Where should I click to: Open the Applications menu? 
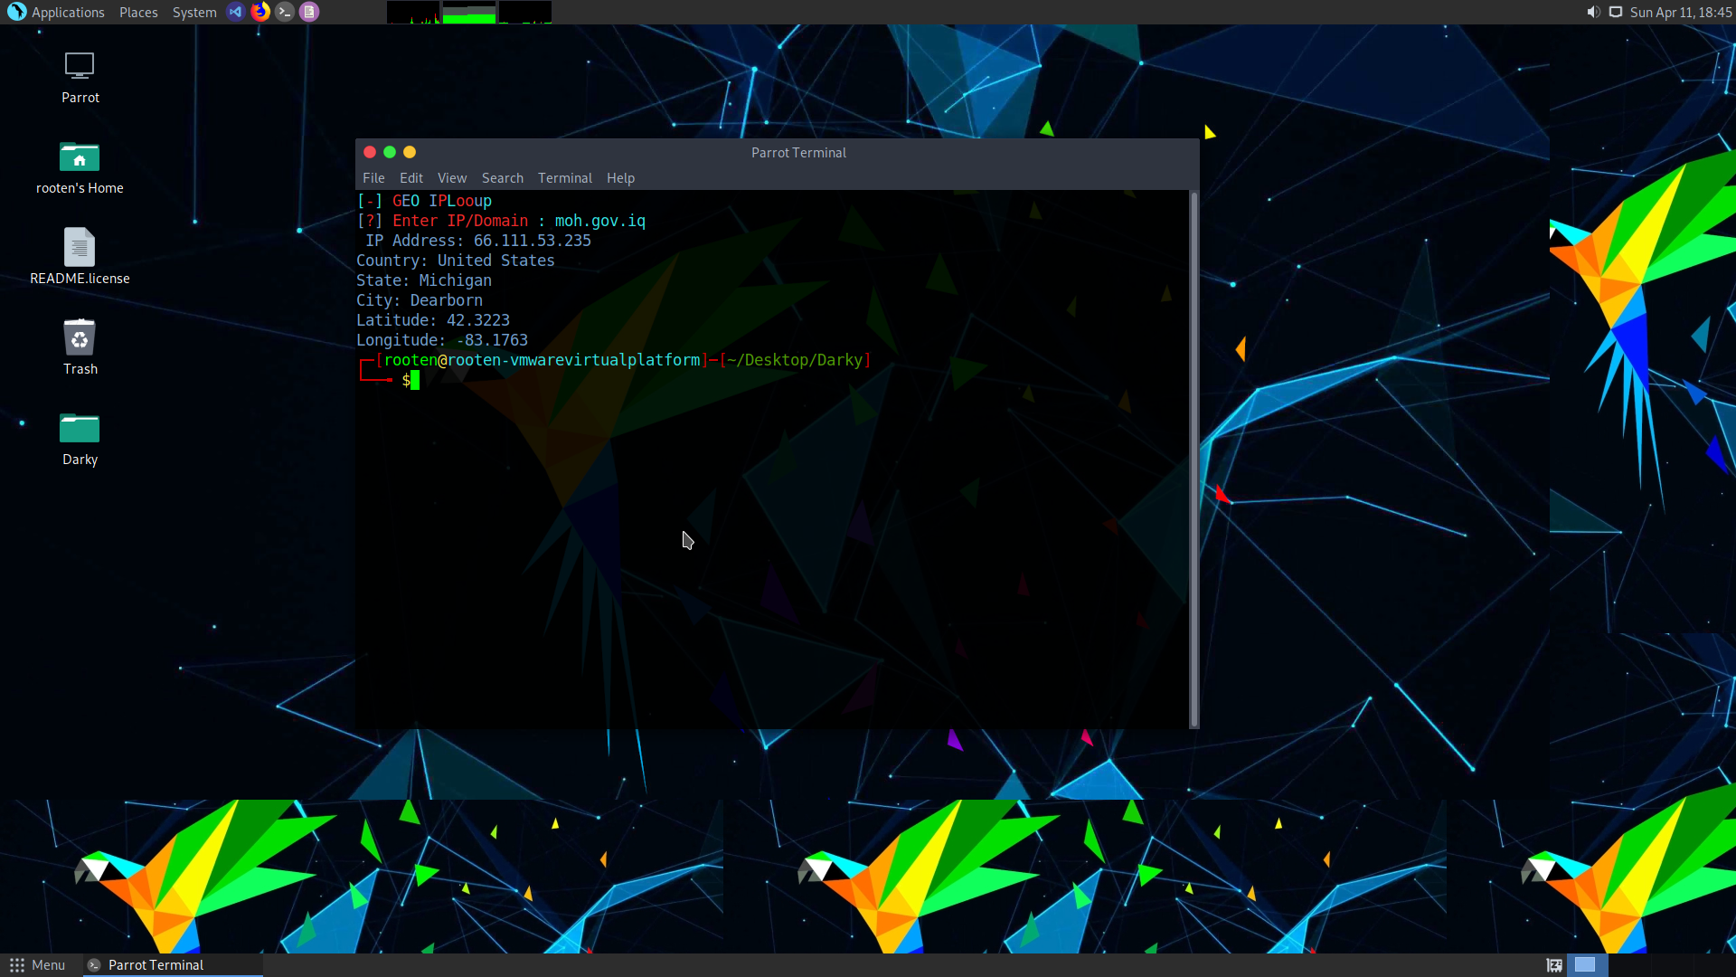pyautogui.click(x=68, y=13)
